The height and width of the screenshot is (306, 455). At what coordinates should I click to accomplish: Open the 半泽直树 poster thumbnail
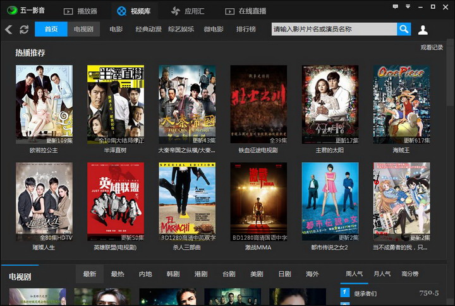pos(116,104)
